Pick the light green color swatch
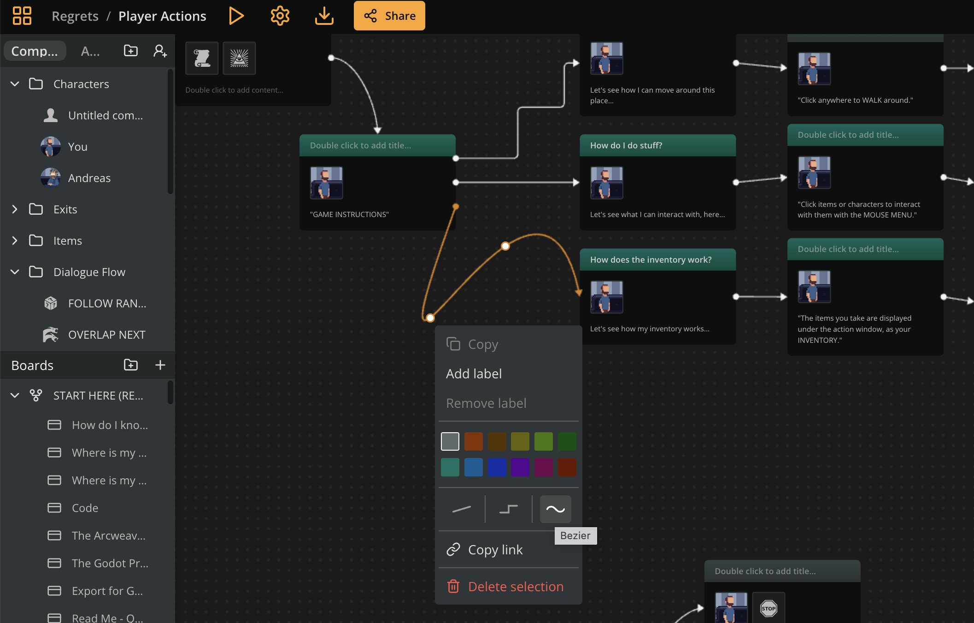Screen dimensions: 974x623 [x=544, y=441]
